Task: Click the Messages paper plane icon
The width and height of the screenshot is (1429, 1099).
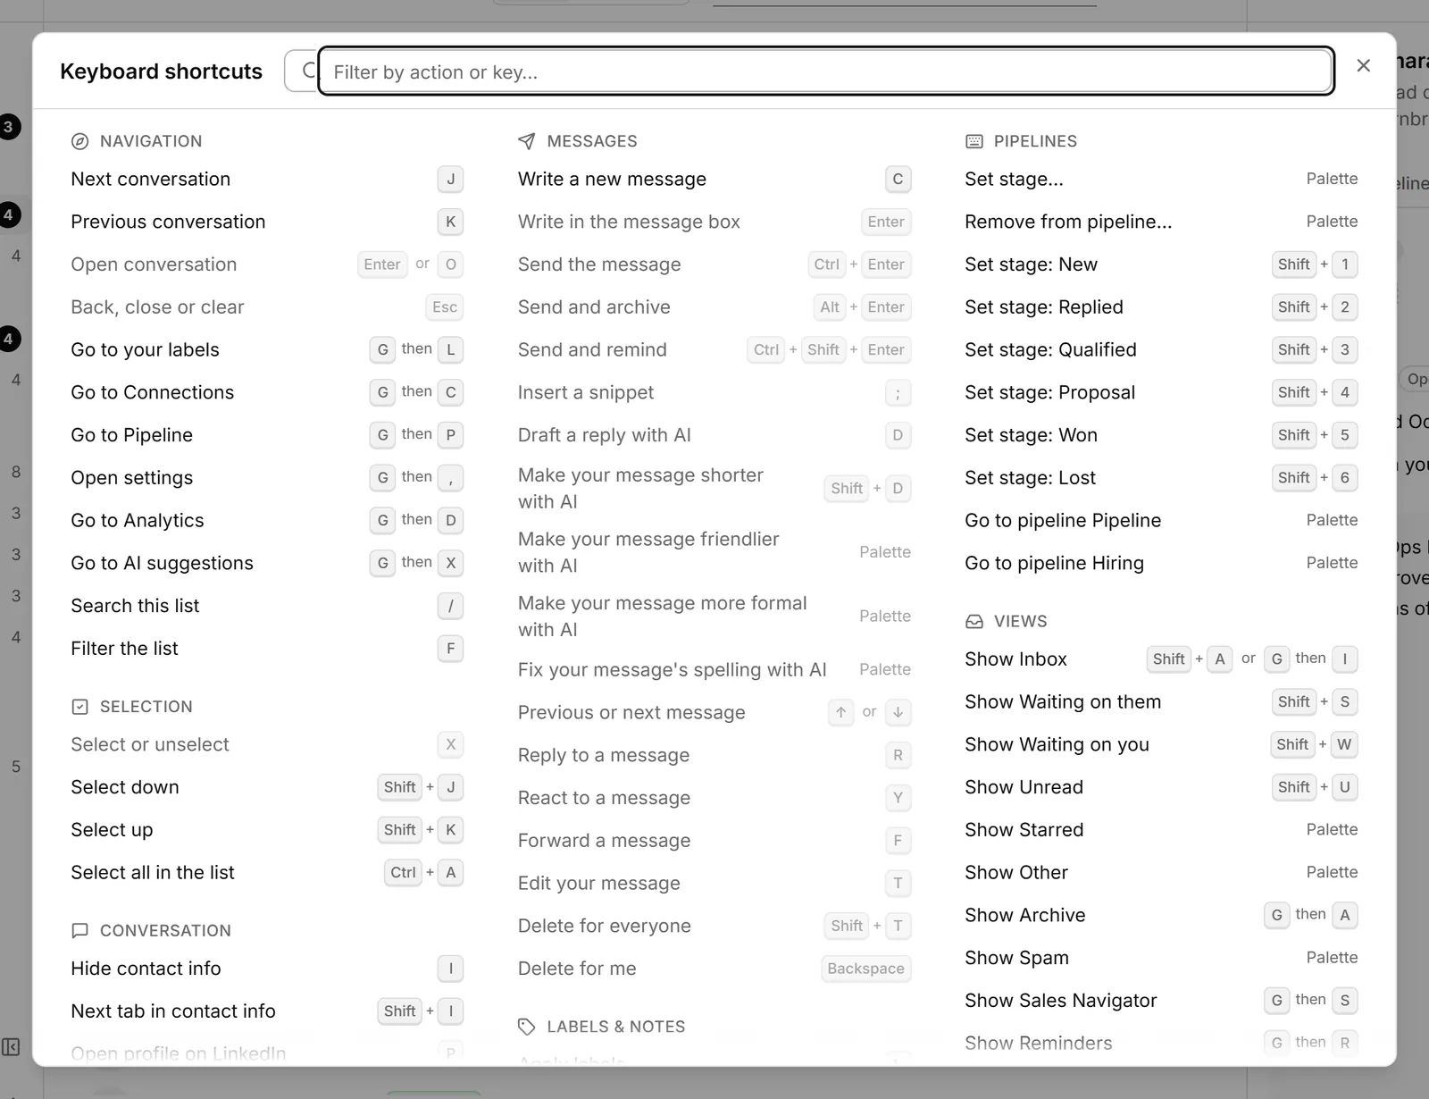Action: coord(527,141)
